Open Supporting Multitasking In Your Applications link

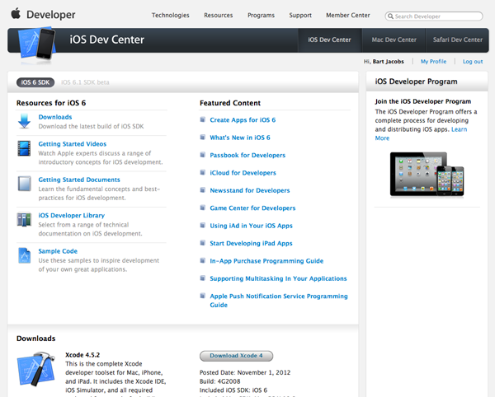point(278,278)
